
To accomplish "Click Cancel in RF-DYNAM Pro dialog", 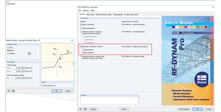I will (209, 109).
